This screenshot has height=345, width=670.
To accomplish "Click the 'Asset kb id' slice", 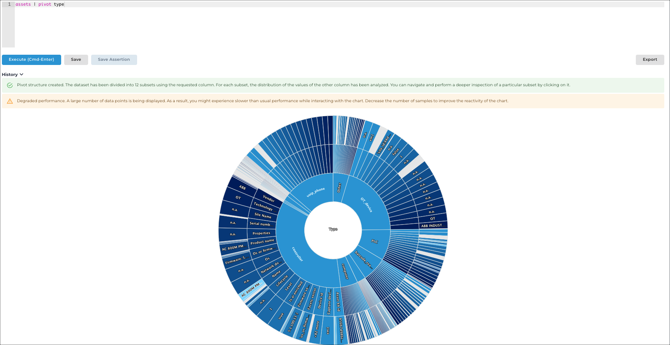I will point(338,302).
